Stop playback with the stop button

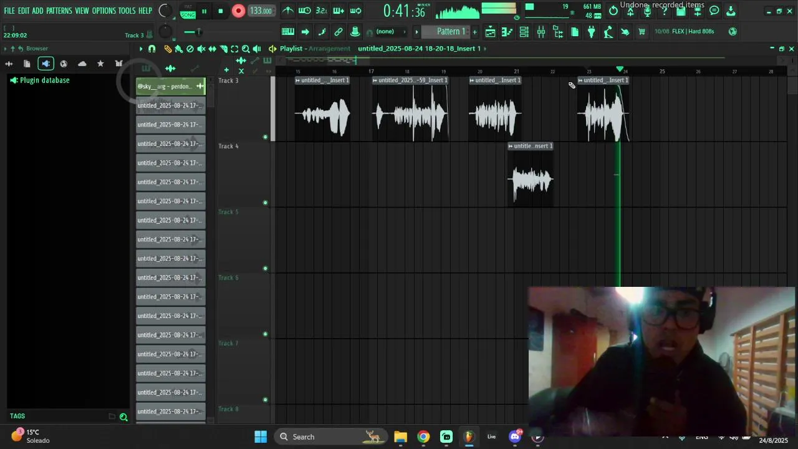tap(220, 11)
